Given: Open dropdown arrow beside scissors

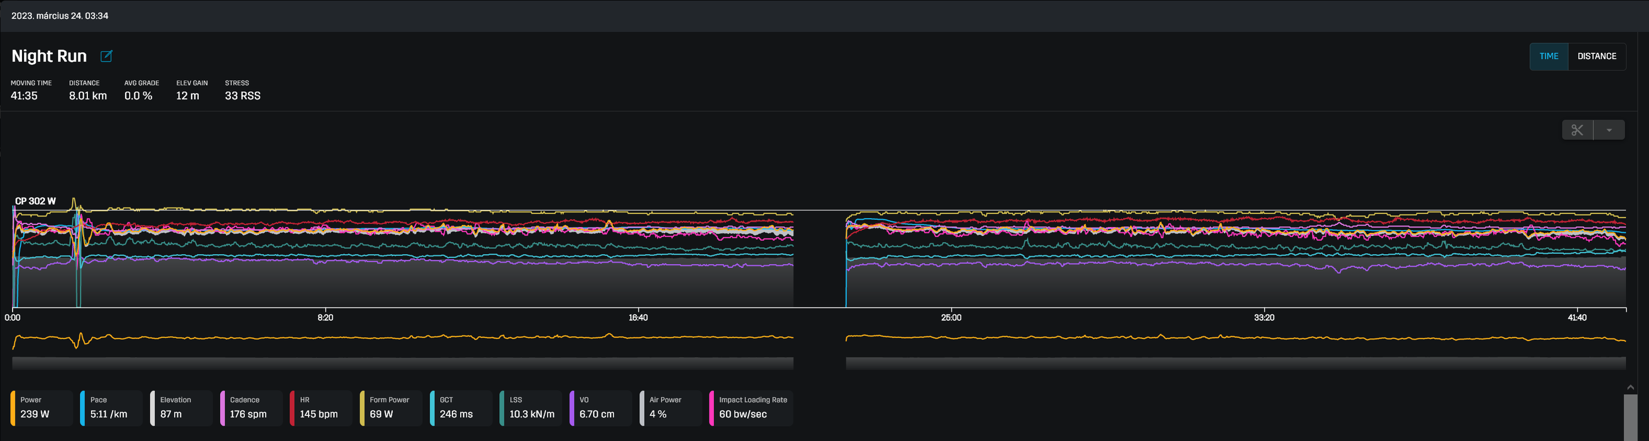Looking at the screenshot, I should click(1609, 130).
